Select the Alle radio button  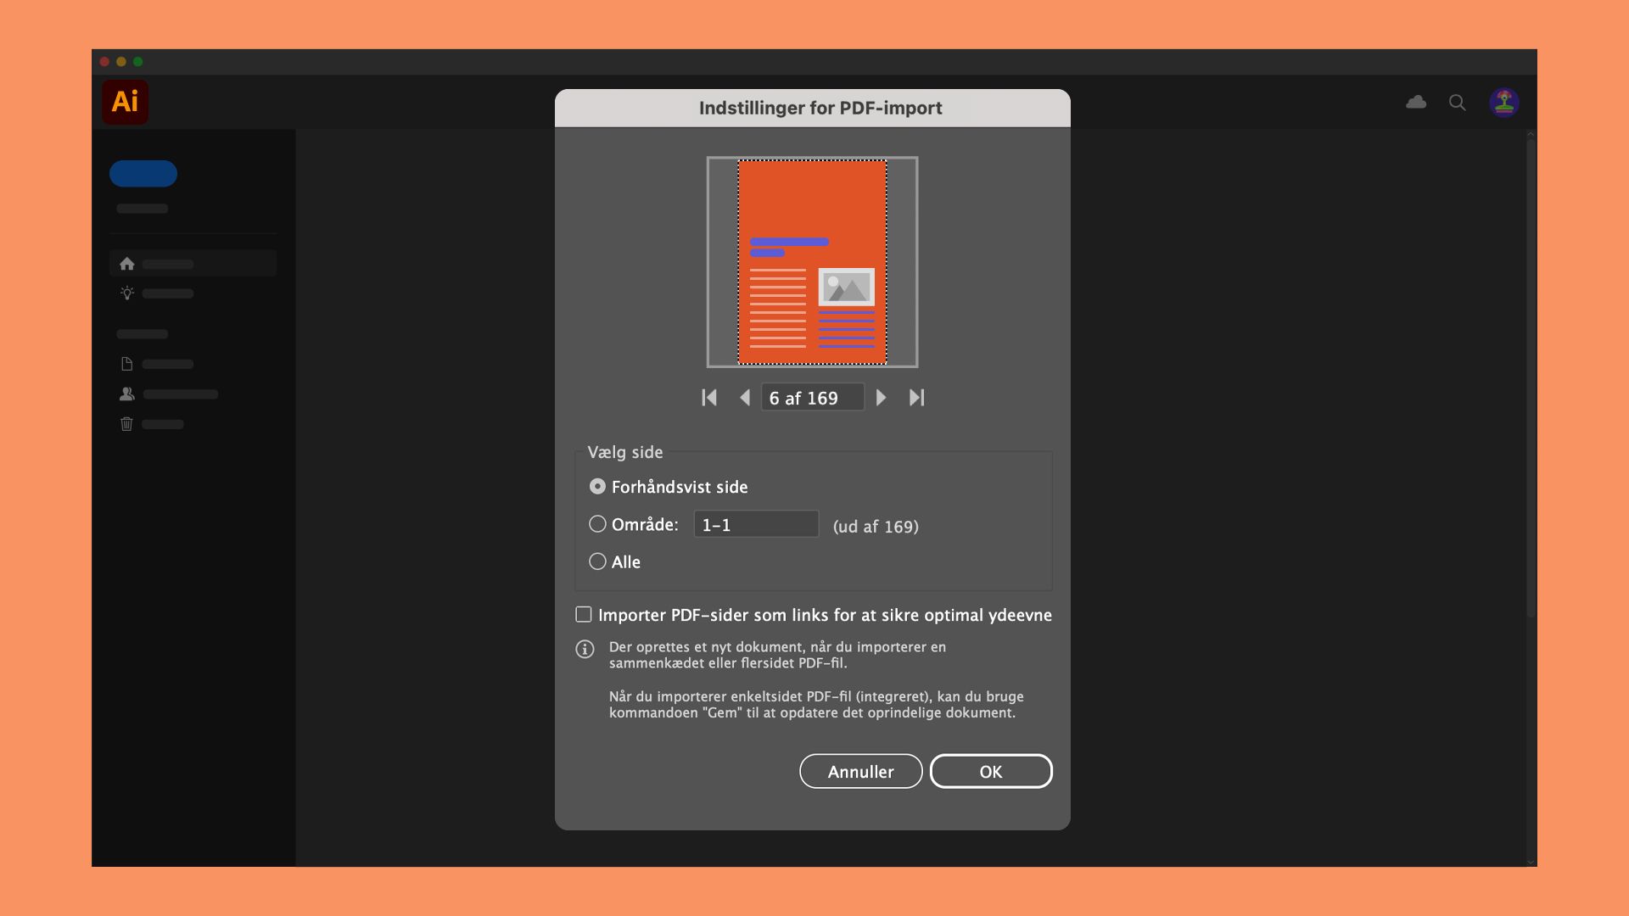tap(597, 561)
